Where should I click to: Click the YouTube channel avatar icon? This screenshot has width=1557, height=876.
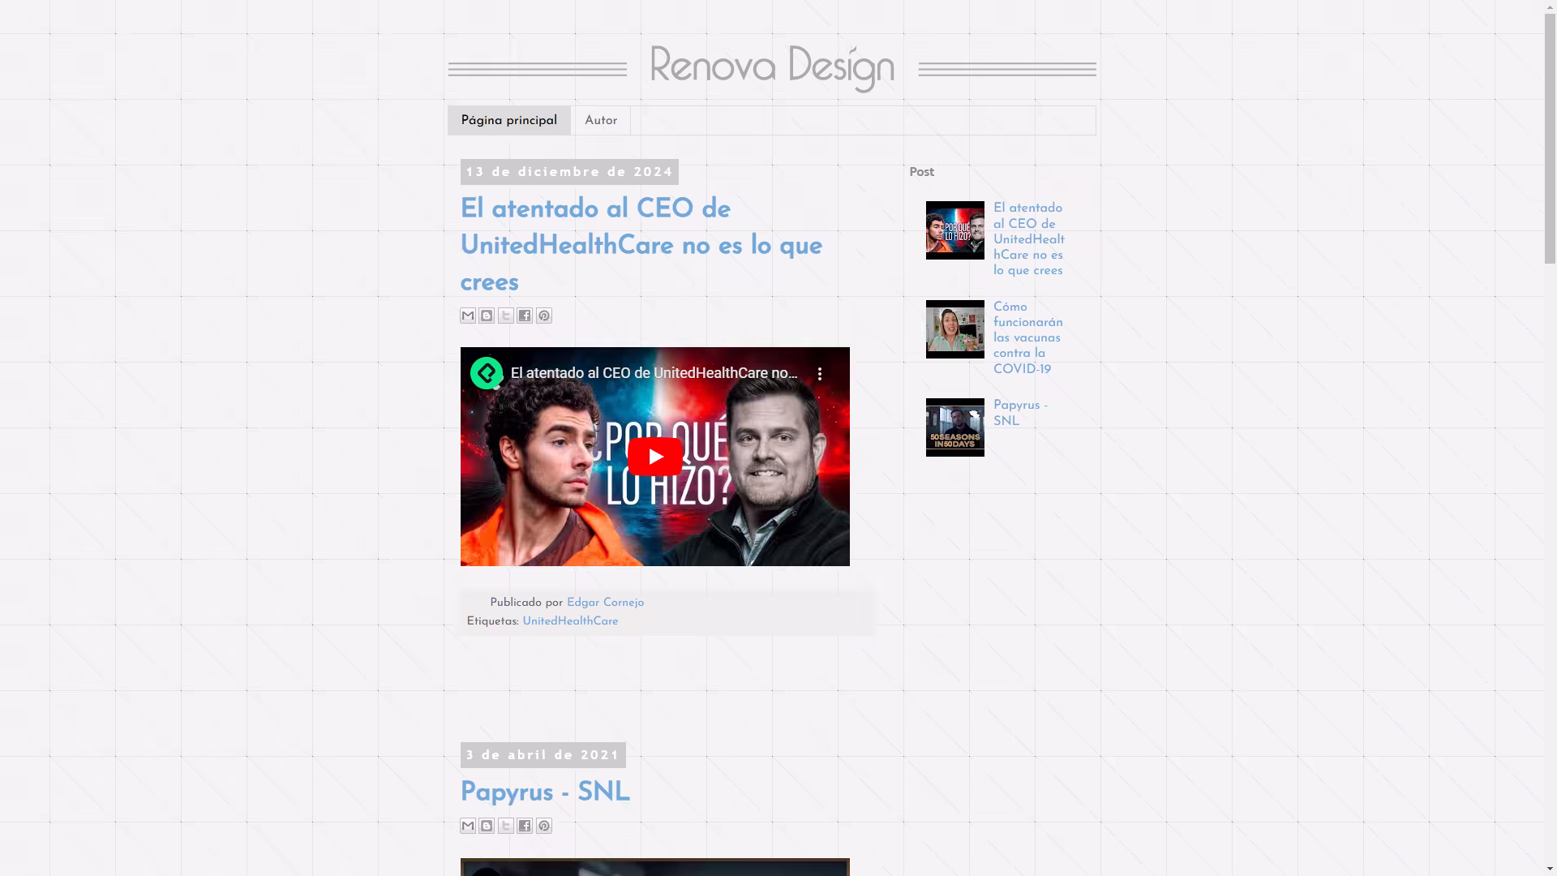pyautogui.click(x=487, y=373)
